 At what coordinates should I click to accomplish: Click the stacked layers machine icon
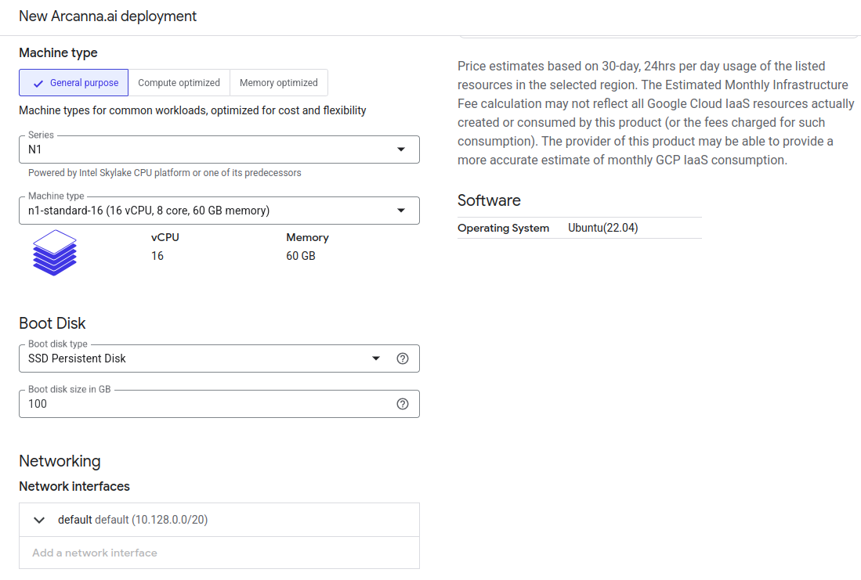click(54, 252)
